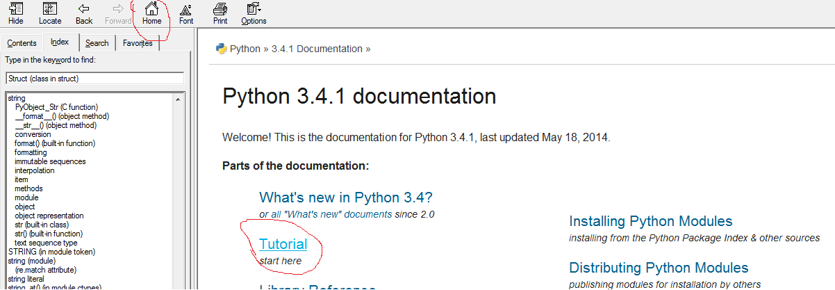This screenshot has width=835, height=290.
Task: Select index entry "object representation"
Action: click(x=49, y=216)
